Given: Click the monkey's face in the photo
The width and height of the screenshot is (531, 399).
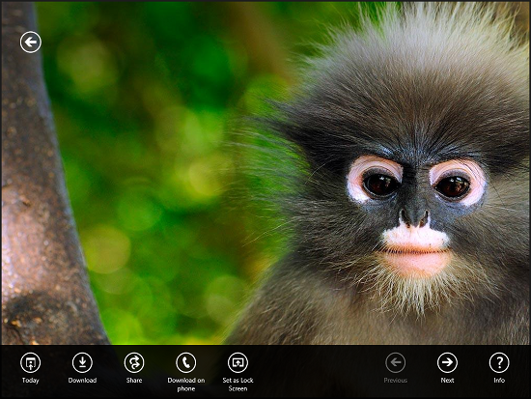Looking at the screenshot, I should (x=415, y=204).
